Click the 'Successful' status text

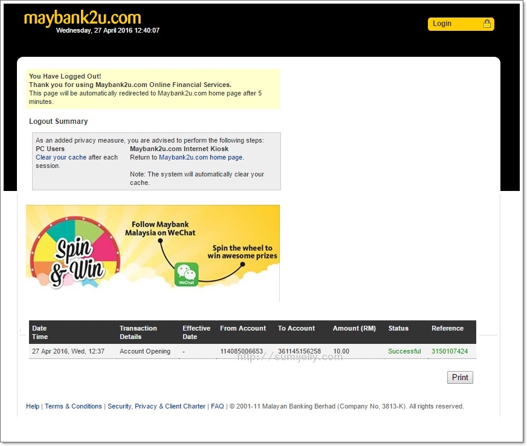pyautogui.click(x=404, y=351)
